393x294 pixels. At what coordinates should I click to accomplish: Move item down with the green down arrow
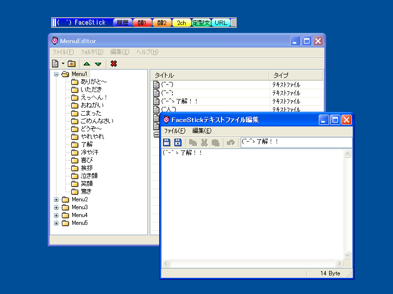point(98,64)
